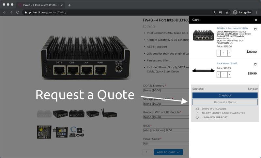This screenshot has height=158, width=261.
Task: Open Rack Mount Shelf product link
Action: pos(226,64)
